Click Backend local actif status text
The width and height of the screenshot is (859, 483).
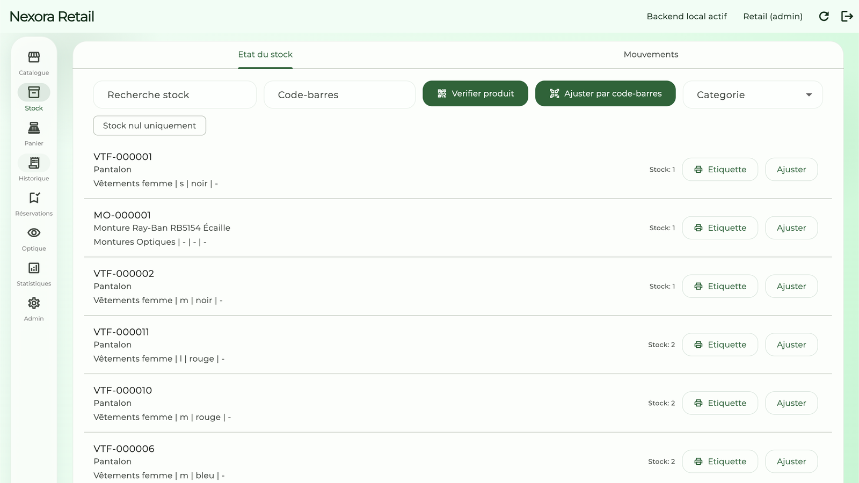pyautogui.click(x=687, y=16)
